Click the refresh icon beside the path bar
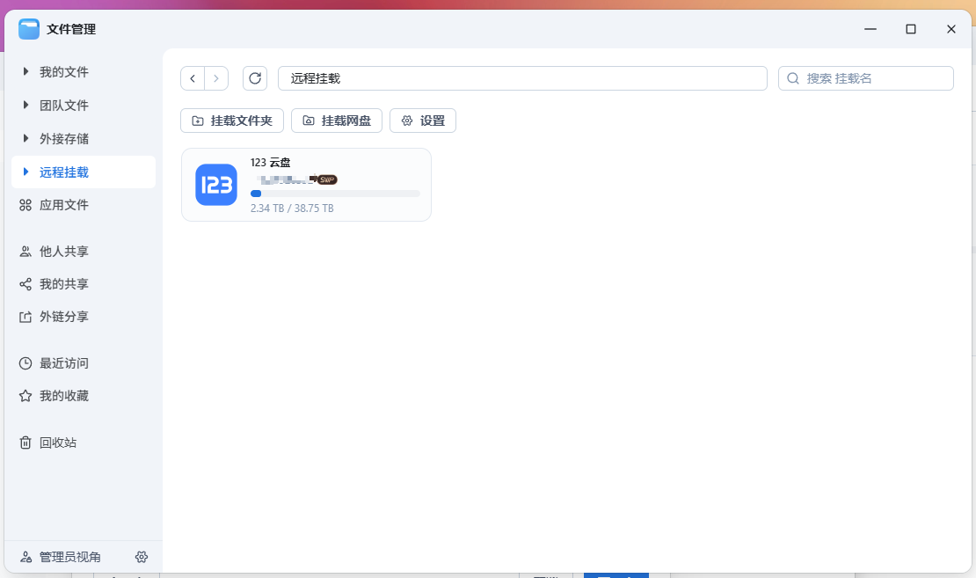The height and width of the screenshot is (578, 976). (x=255, y=78)
